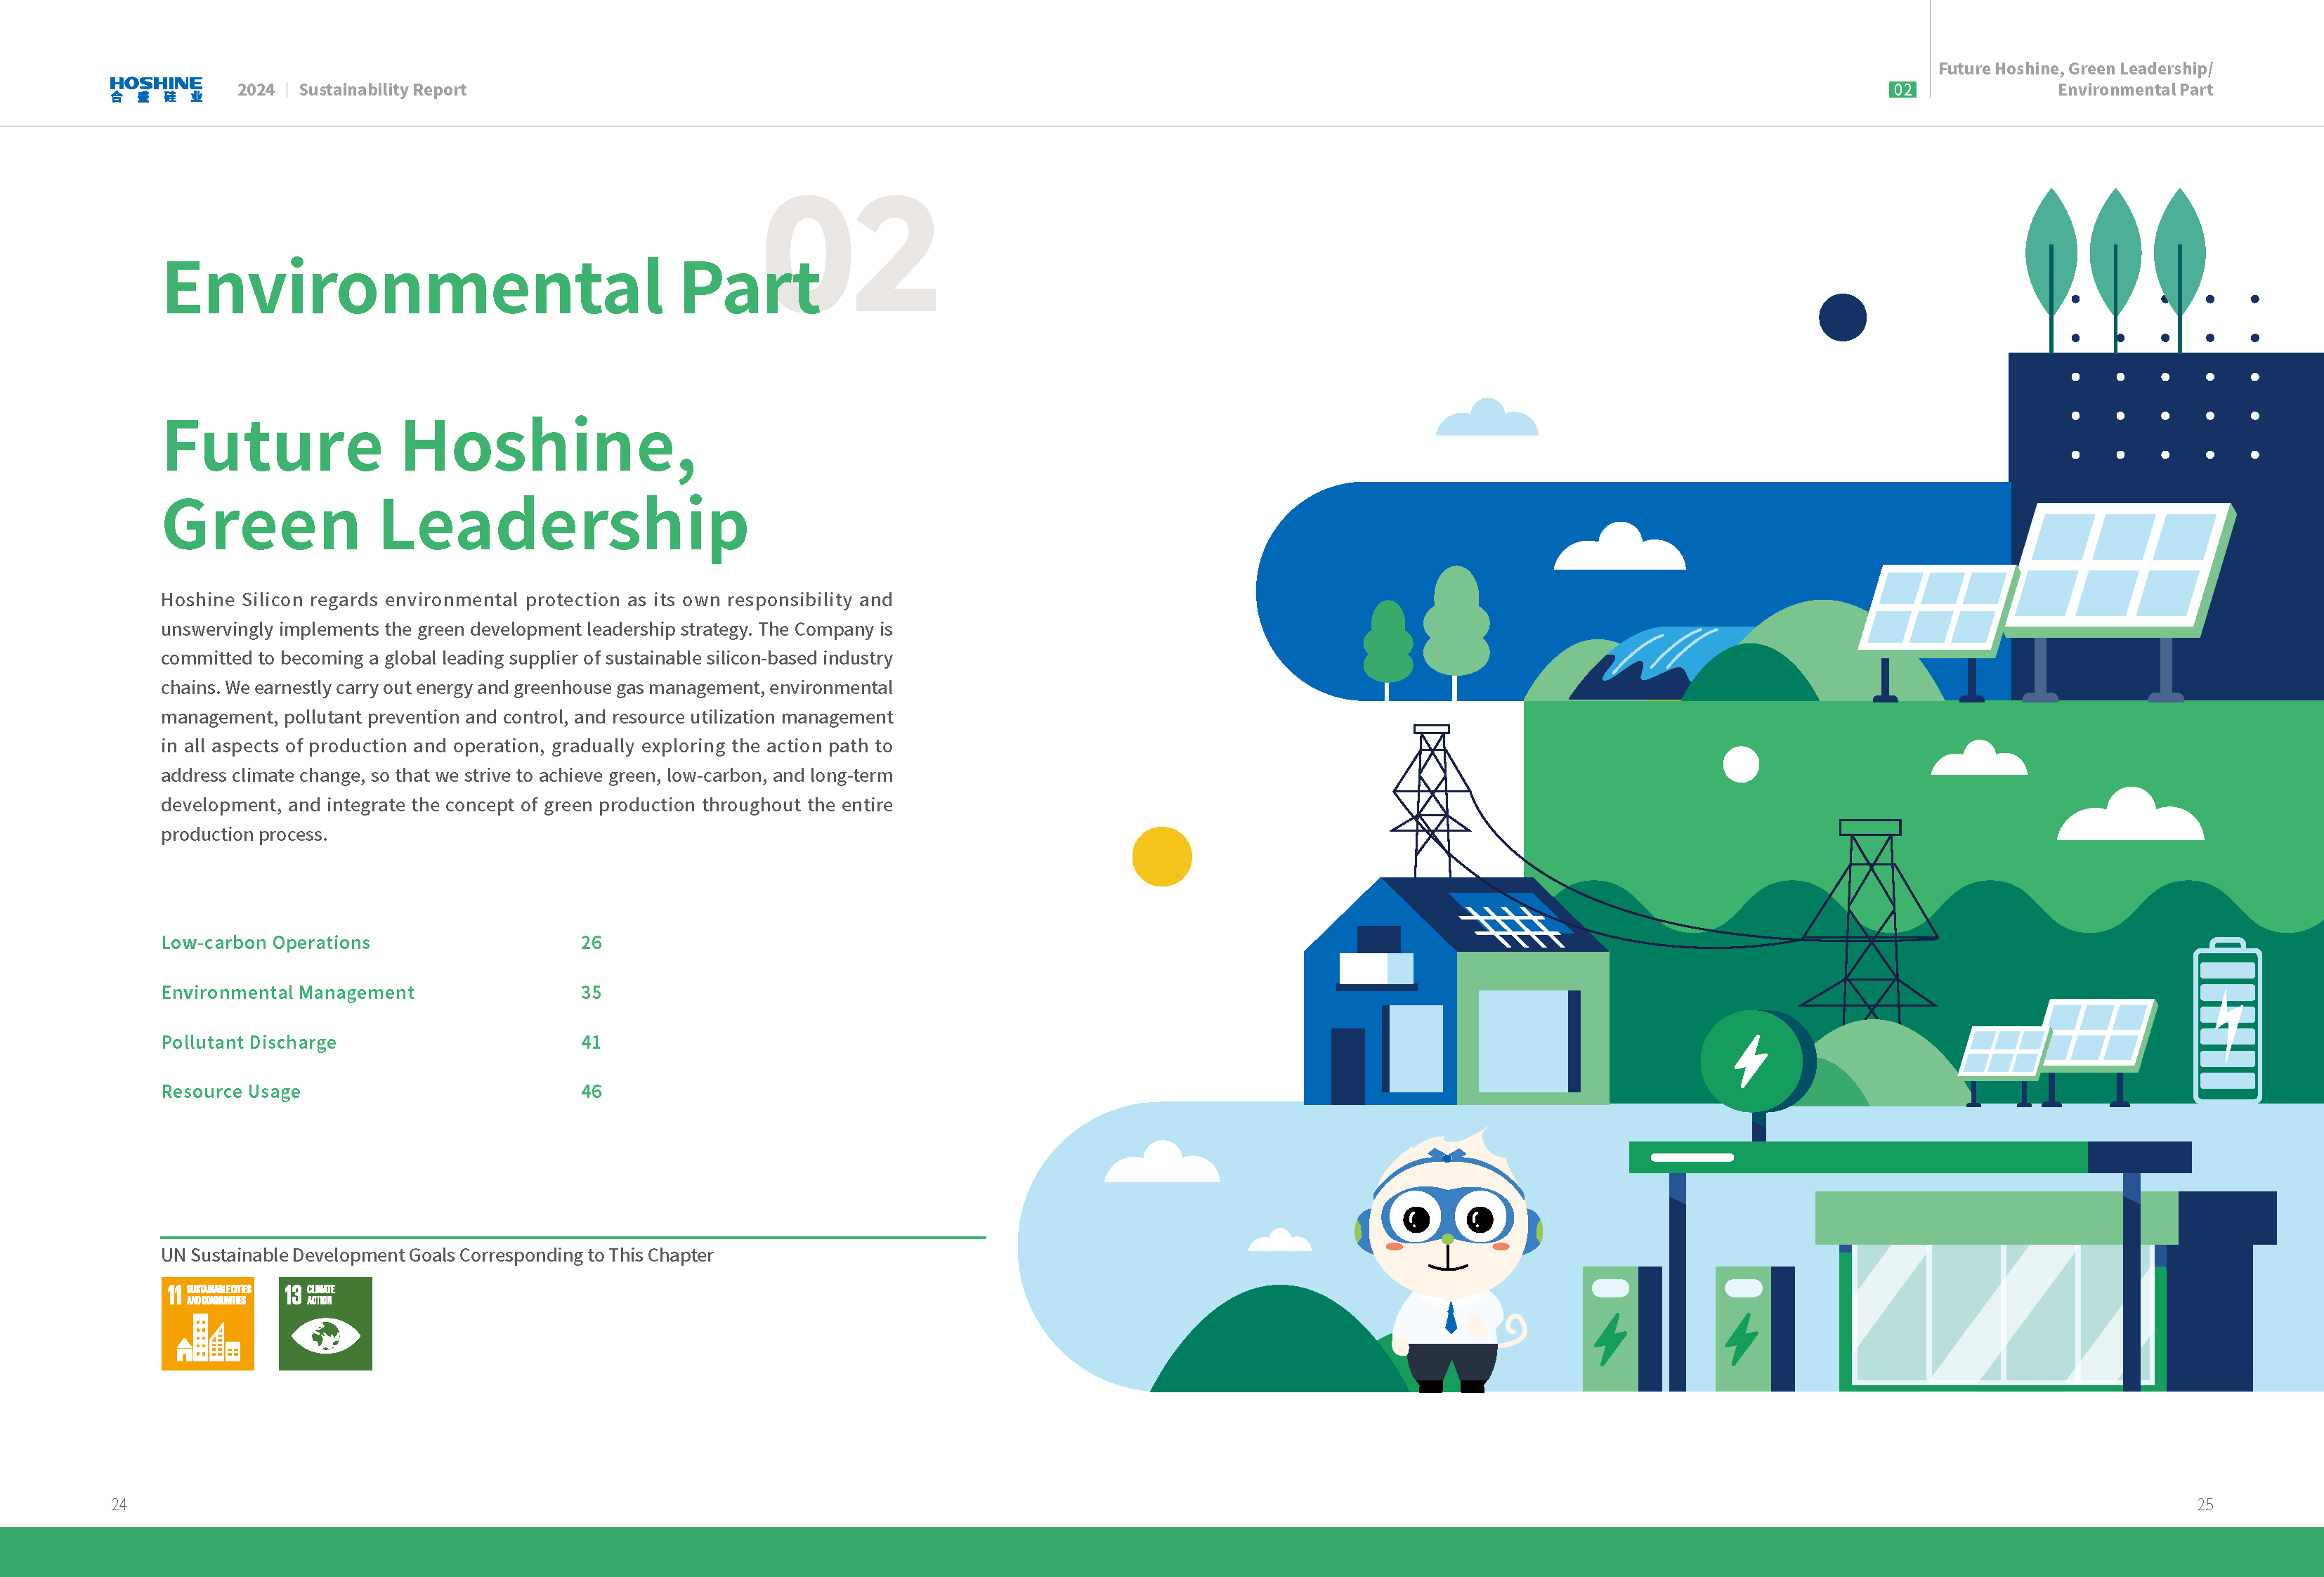Screen dimensions: 2324x1577
Task: Open the Environmental Management section link
Action: 287,992
